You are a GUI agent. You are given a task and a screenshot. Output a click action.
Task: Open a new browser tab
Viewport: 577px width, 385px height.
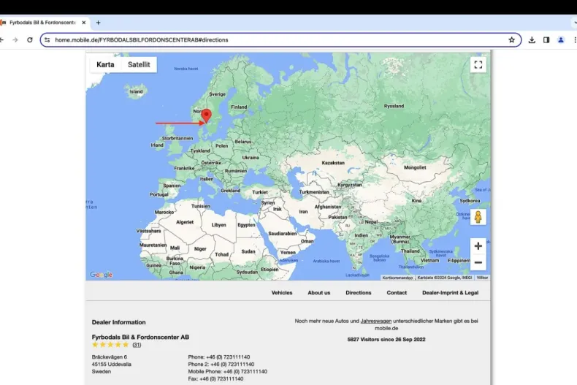pos(98,23)
